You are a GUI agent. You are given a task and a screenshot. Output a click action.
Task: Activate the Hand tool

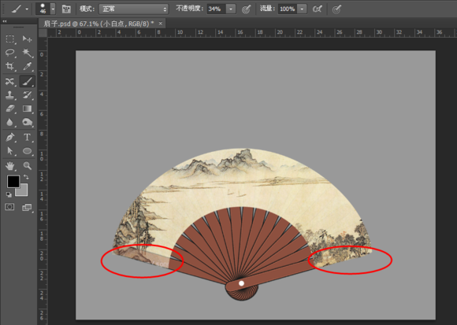[x=10, y=166]
